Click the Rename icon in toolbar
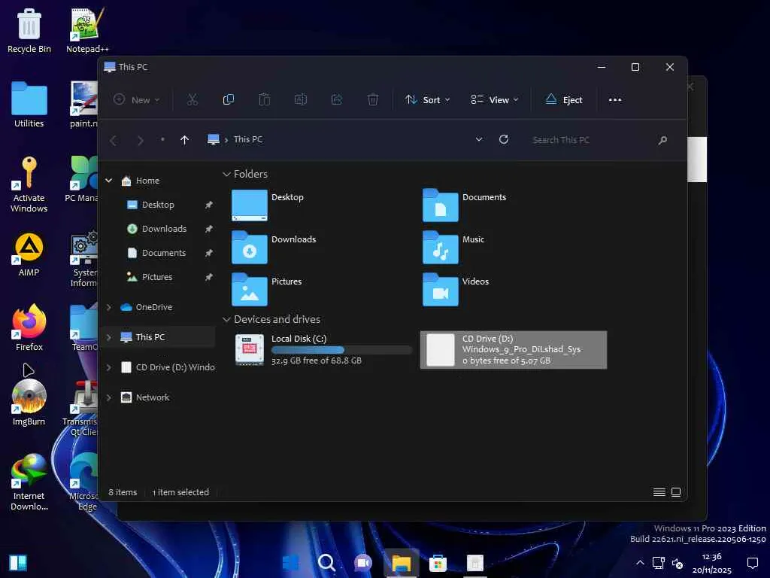The height and width of the screenshot is (578, 770). pos(301,100)
